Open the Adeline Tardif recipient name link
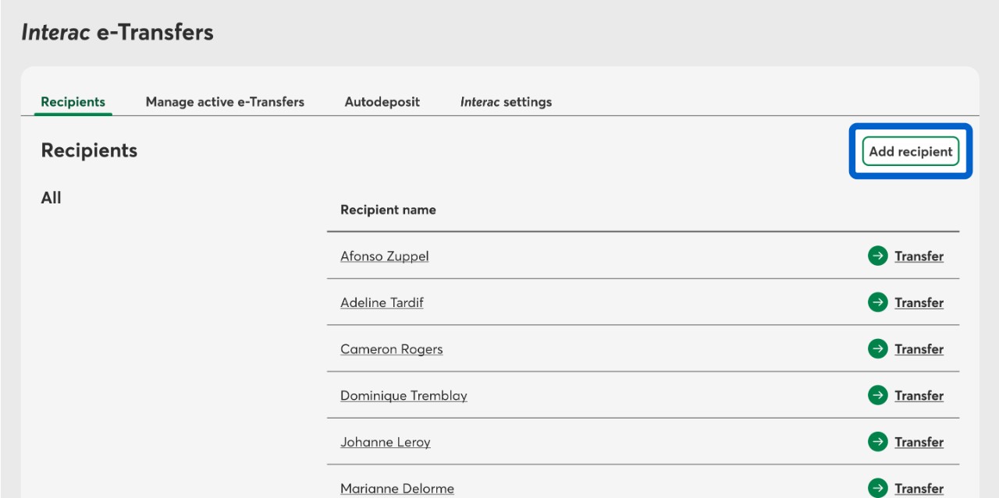 (x=382, y=302)
